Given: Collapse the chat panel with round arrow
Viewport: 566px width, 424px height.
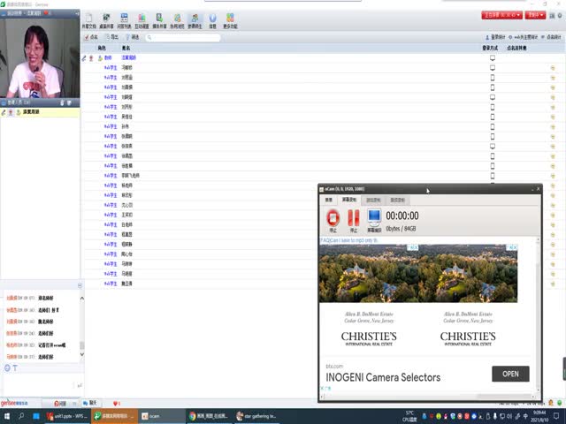Looking at the screenshot, I should (x=79, y=285).
